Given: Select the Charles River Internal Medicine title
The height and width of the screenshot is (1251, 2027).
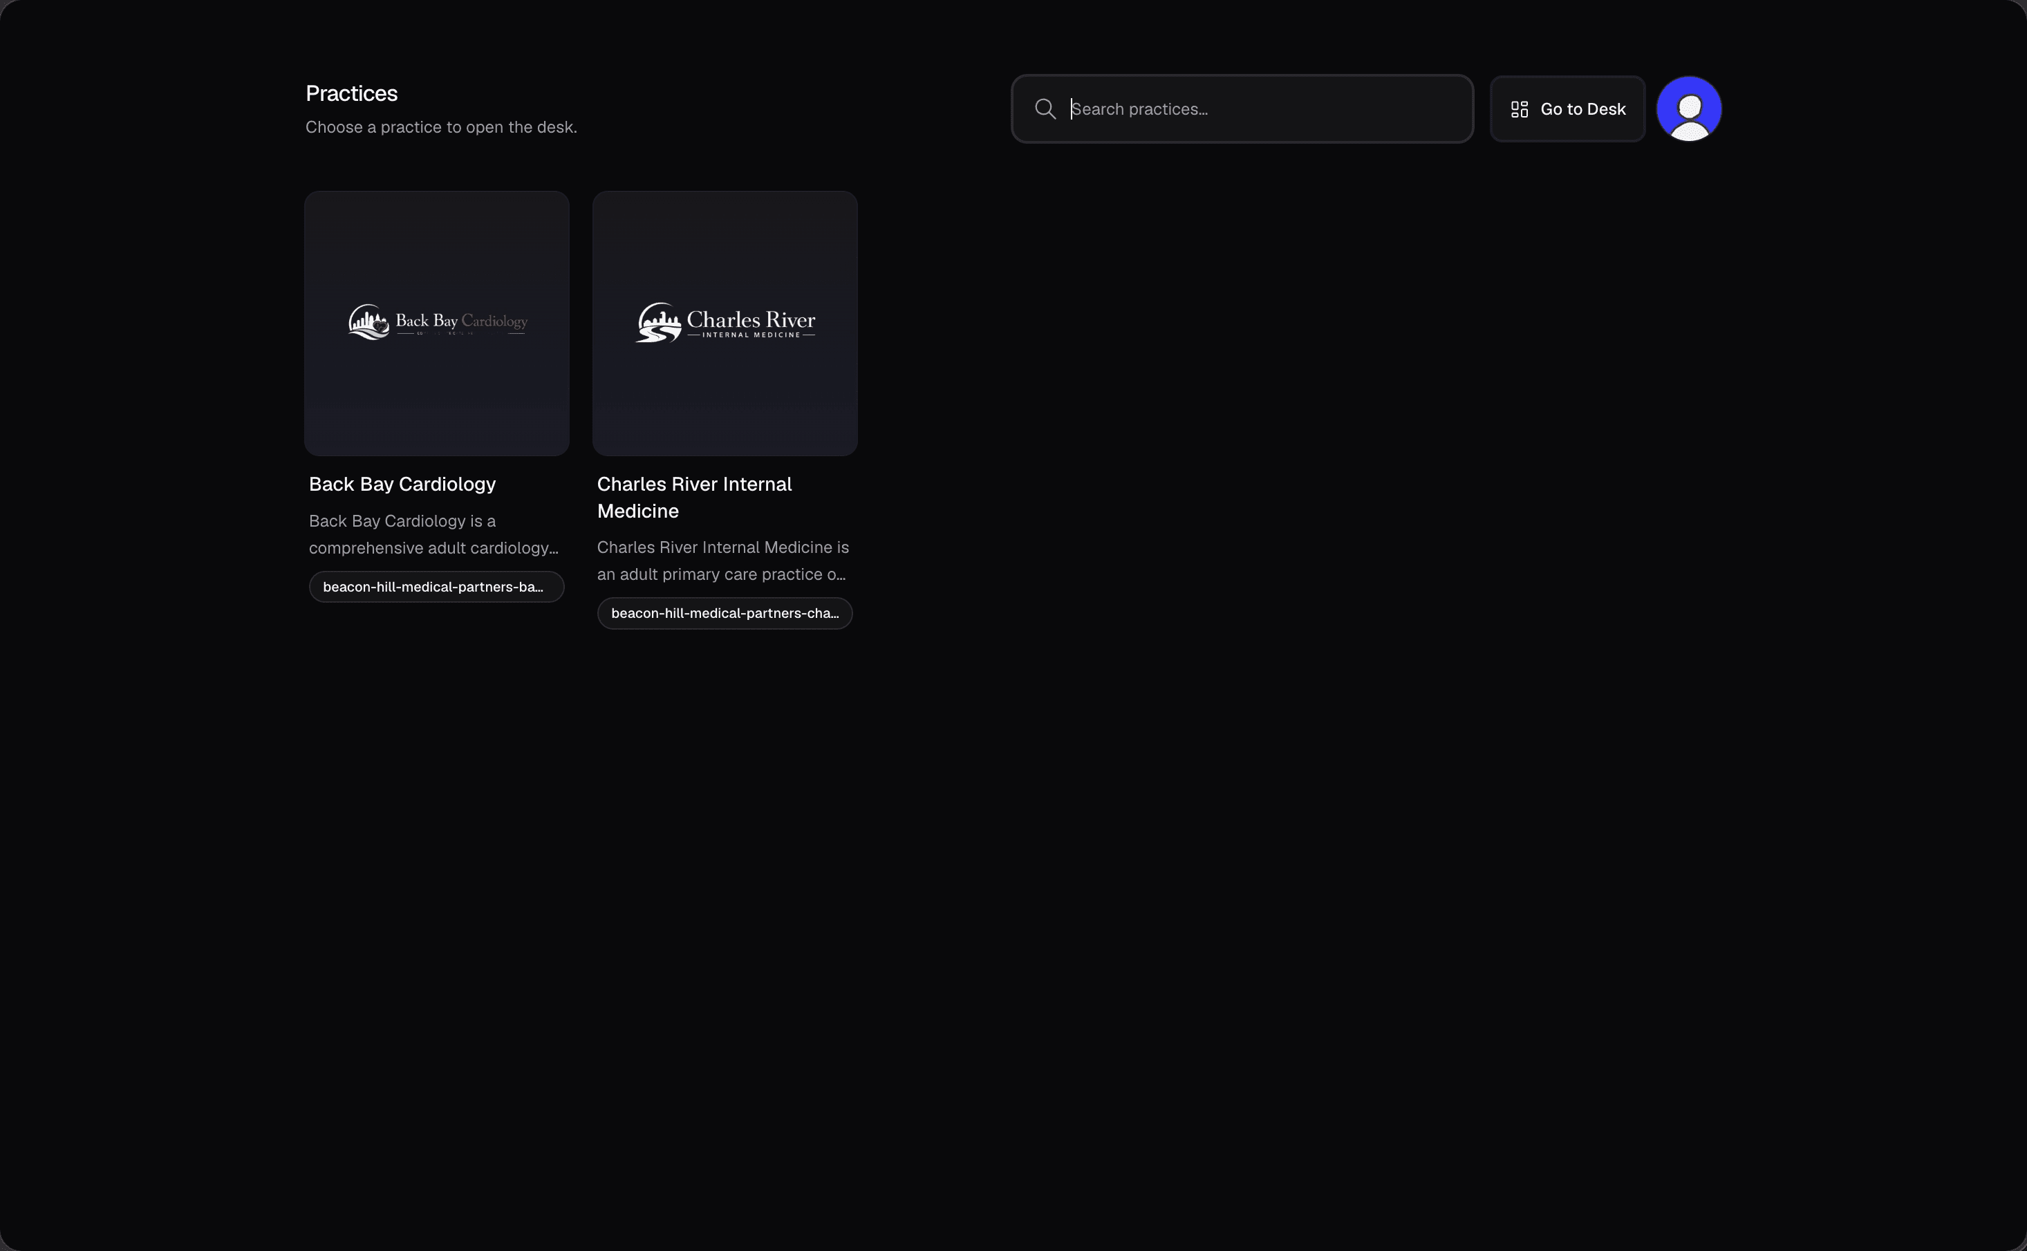Looking at the screenshot, I should click(694, 497).
